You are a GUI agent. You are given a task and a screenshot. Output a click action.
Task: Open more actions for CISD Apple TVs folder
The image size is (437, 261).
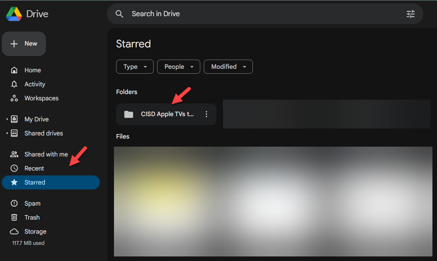(206, 114)
